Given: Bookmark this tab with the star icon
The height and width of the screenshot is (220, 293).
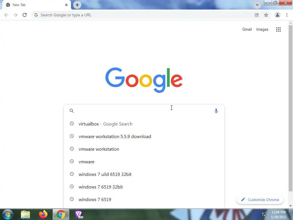Looking at the screenshot, I should click(266, 15).
